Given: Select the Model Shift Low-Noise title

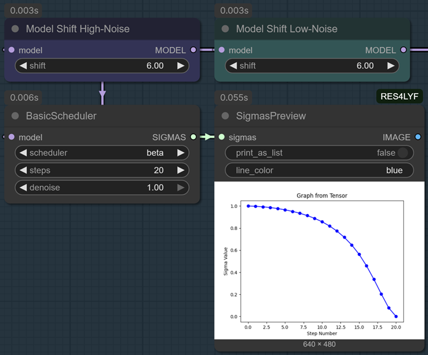Looking at the screenshot, I should [287, 29].
